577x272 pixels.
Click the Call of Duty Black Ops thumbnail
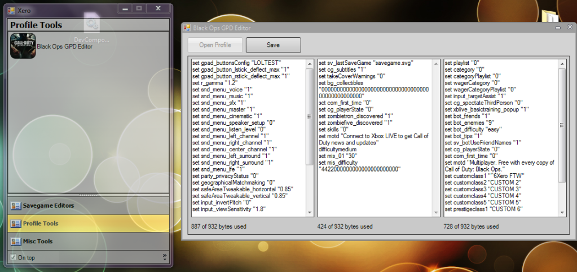[x=23, y=46]
